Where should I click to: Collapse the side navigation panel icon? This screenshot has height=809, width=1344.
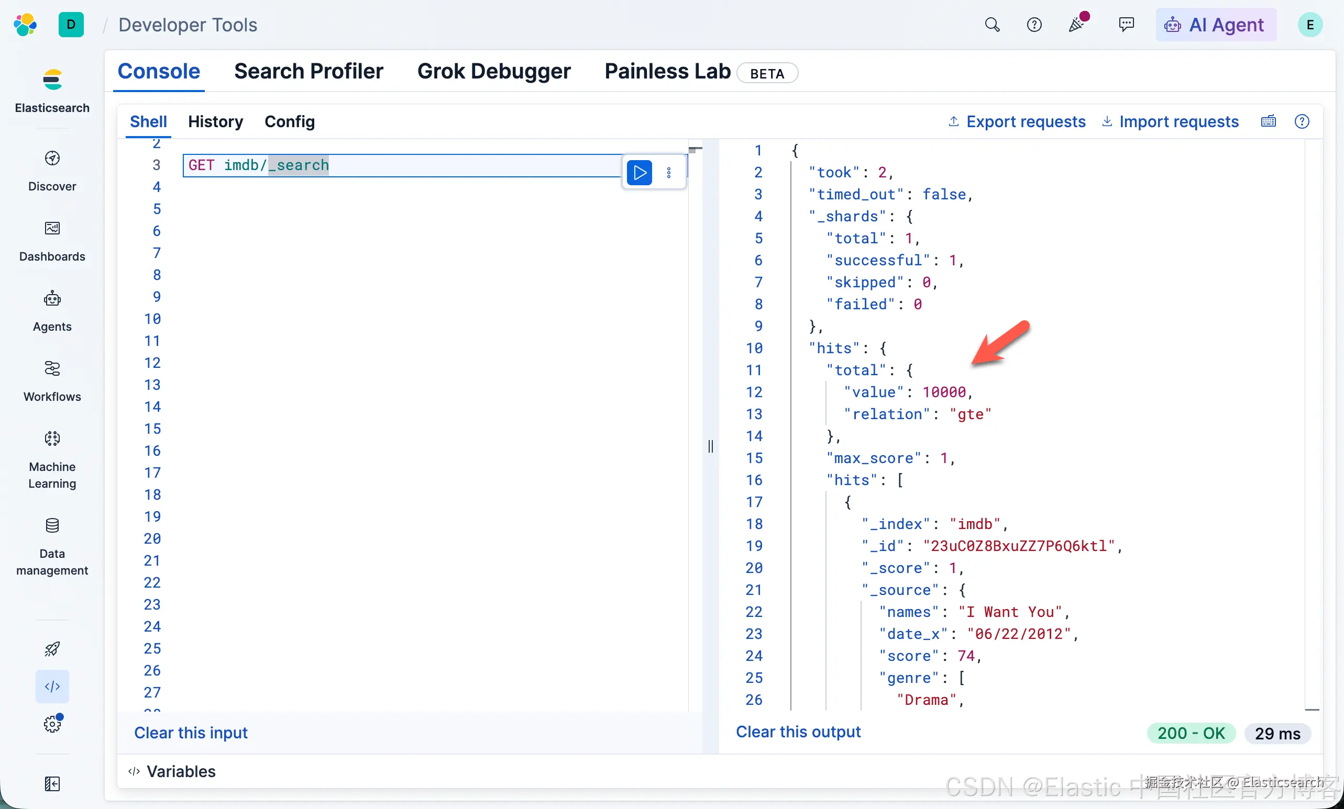[x=52, y=784]
